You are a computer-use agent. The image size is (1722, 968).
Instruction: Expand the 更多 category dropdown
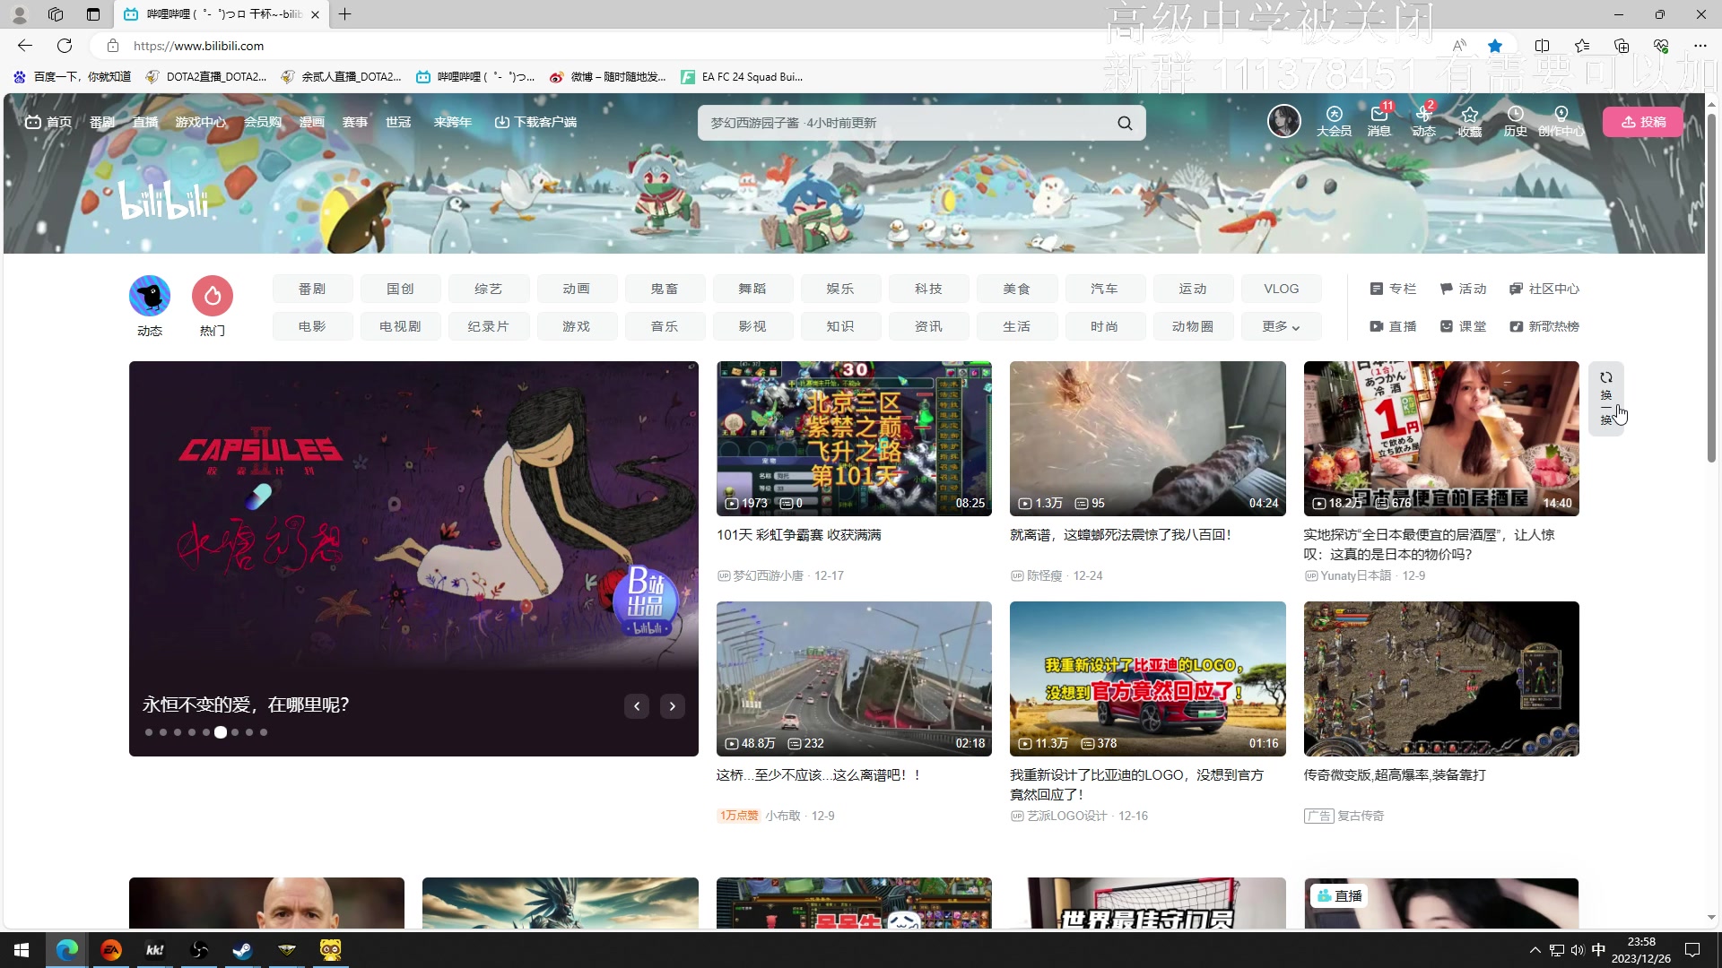click(1281, 326)
